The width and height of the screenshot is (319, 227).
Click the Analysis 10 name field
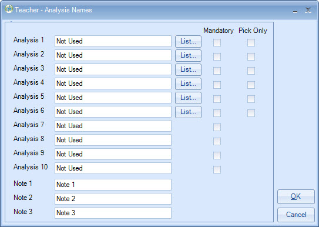point(113,168)
